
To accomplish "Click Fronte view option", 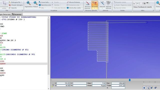I will pyautogui.click(x=56, y=2).
